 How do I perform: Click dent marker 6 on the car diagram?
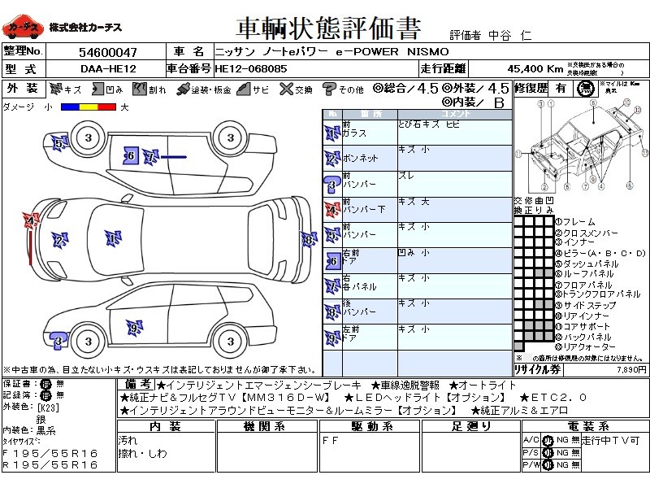(x=131, y=155)
